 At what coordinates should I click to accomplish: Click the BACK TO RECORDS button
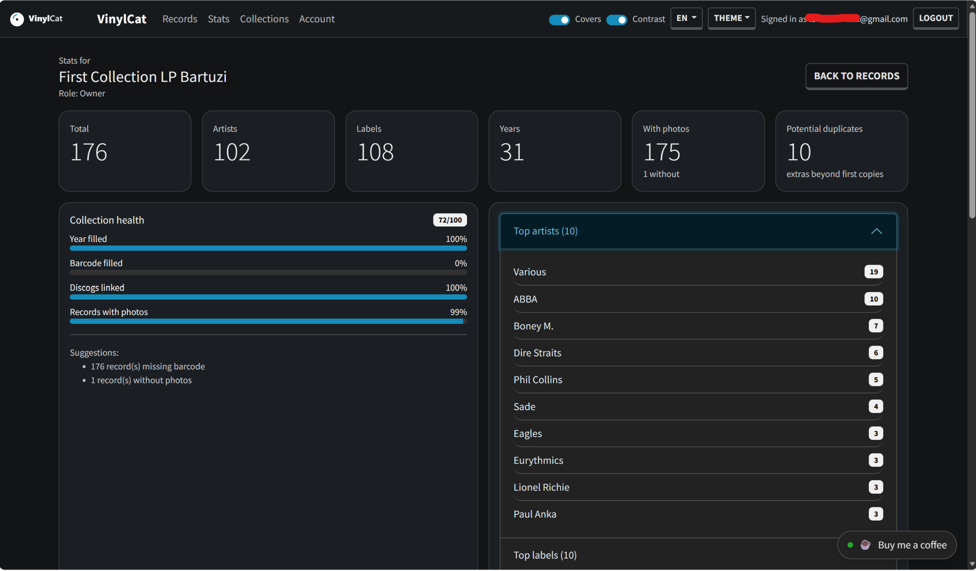856,76
